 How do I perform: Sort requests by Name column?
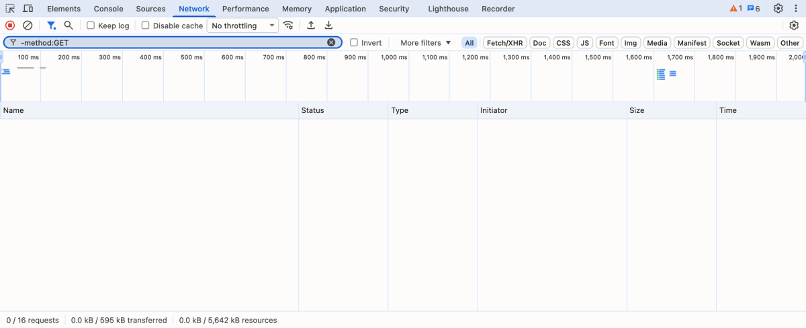tap(149, 110)
